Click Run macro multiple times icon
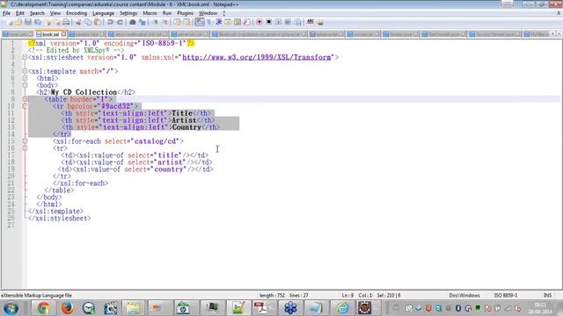This screenshot has height=316, width=563. [x=288, y=22]
